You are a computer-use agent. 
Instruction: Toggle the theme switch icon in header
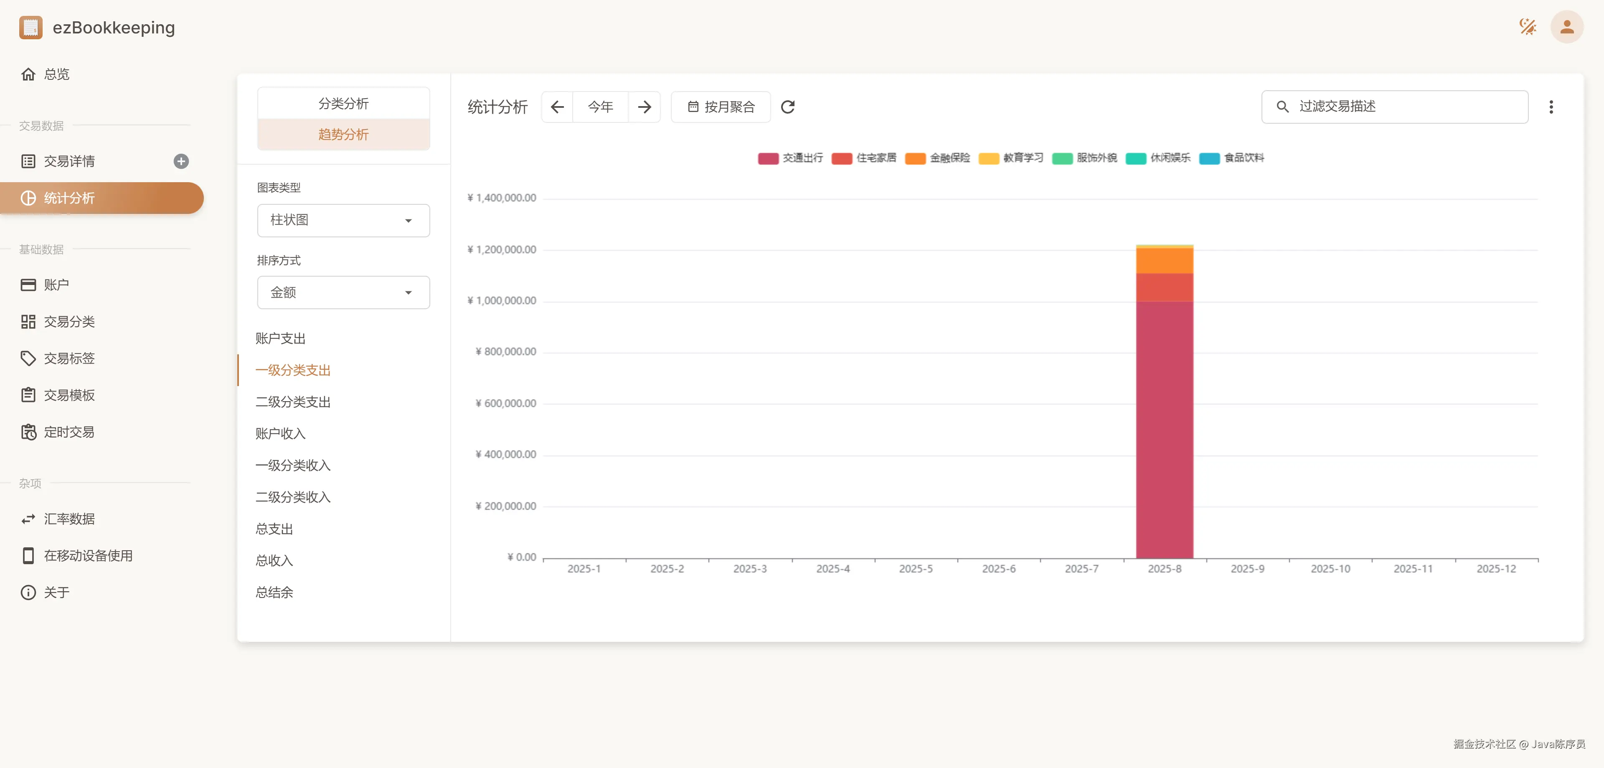(1528, 27)
